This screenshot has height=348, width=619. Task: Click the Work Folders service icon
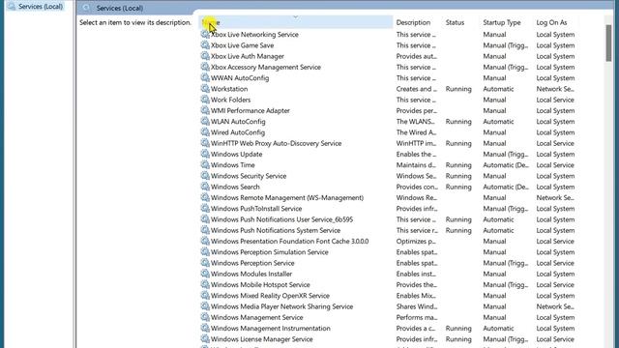(x=205, y=100)
